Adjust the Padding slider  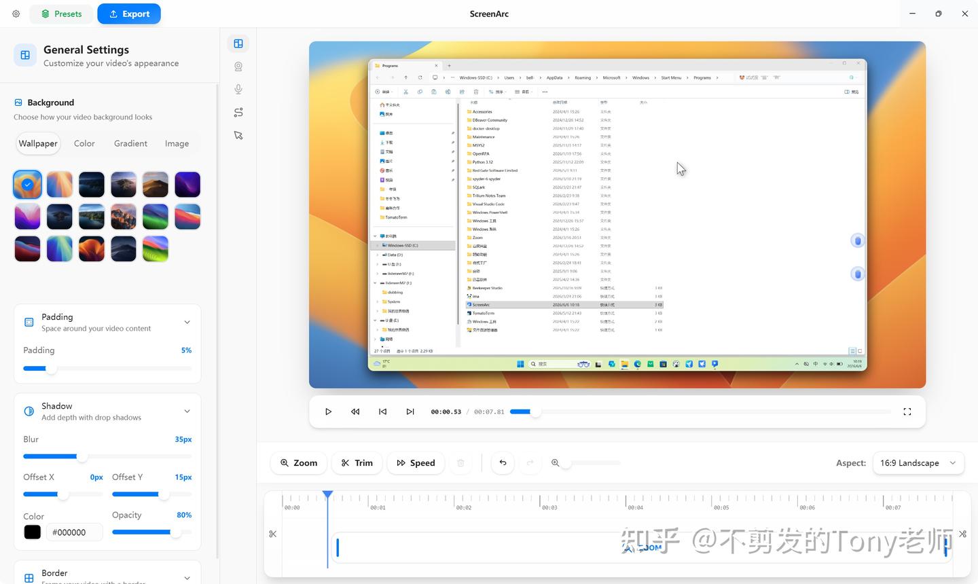(107, 369)
